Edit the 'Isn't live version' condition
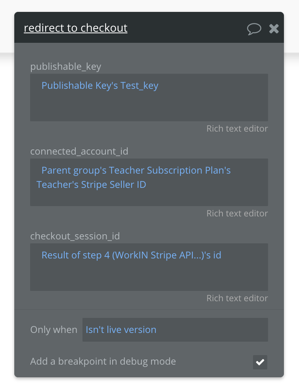 click(121, 330)
